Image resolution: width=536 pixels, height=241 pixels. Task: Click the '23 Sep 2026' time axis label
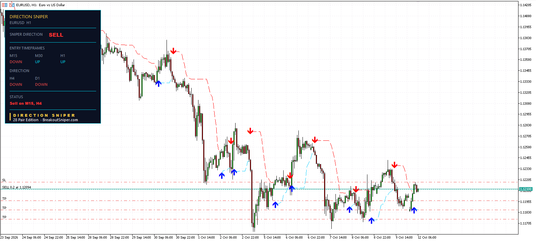tap(9, 237)
